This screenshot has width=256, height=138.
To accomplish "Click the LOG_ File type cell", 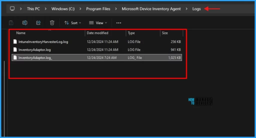I will point(135,58).
